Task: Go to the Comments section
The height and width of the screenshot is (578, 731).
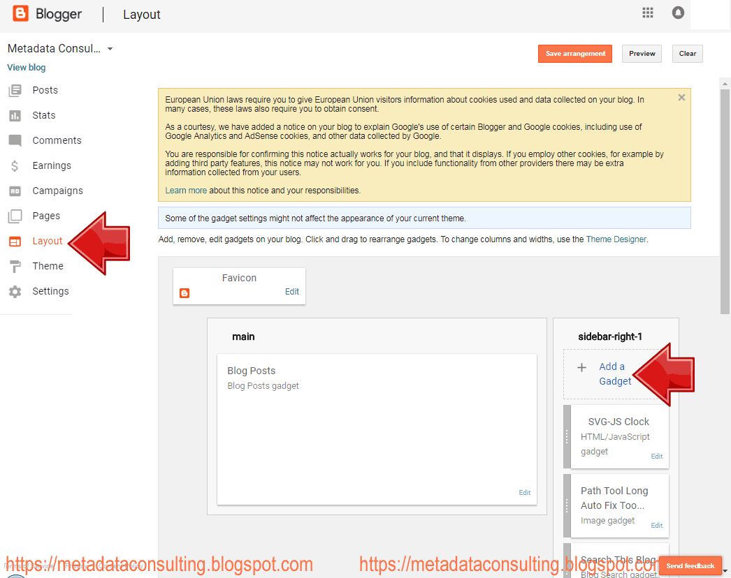Action: (x=57, y=140)
